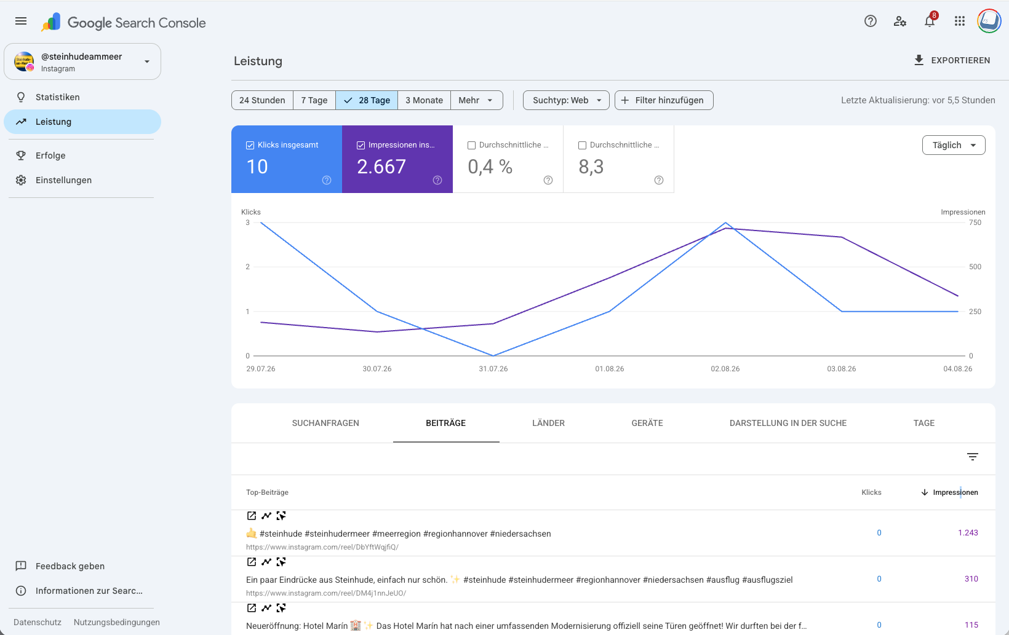The width and height of the screenshot is (1009, 635).
Task: Open #steinhude reel in new tab icon
Action: coord(252,516)
